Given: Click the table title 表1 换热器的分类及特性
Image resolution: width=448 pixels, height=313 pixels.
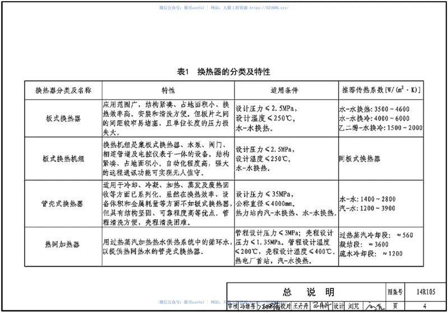Looking at the screenshot, I should tap(223, 72).
